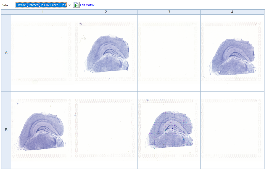This screenshot has height=170, width=267.
Task: Open gridded brain section image in B3
Action: tap(169, 130)
